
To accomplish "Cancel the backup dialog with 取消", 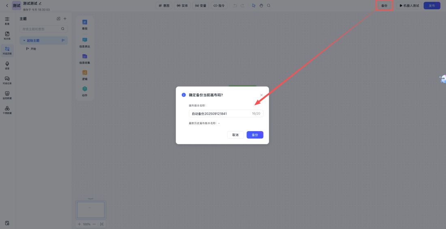I will 235,135.
